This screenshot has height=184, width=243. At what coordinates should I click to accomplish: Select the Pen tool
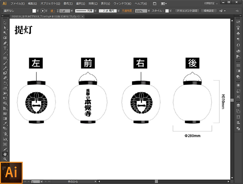5,43
